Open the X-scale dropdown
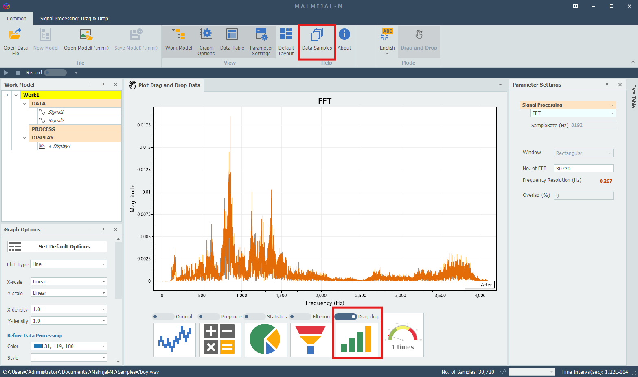The width and height of the screenshot is (638, 377). point(69,281)
